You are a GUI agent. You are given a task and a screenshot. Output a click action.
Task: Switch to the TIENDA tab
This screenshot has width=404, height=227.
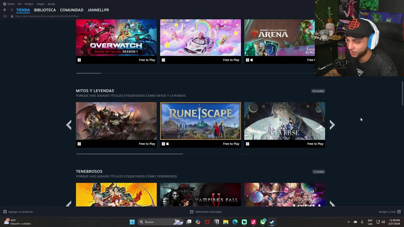[x=23, y=10]
